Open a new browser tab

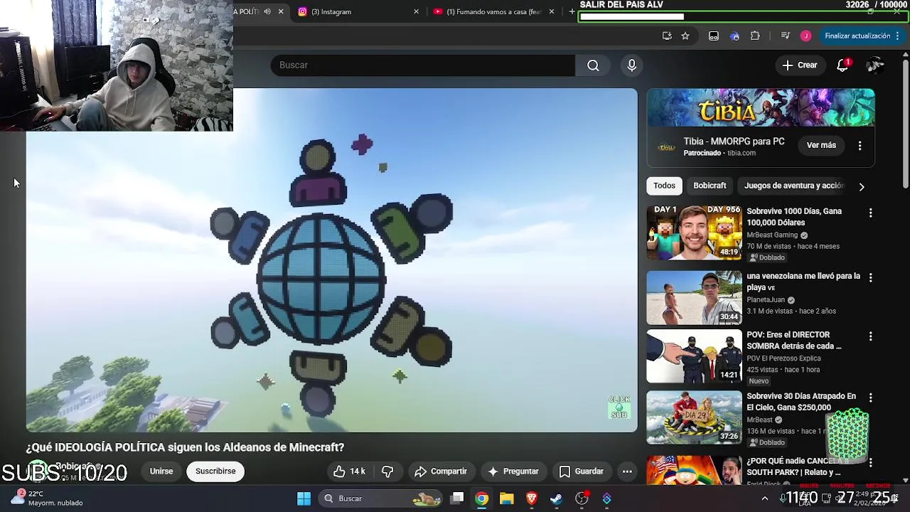(x=572, y=11)
